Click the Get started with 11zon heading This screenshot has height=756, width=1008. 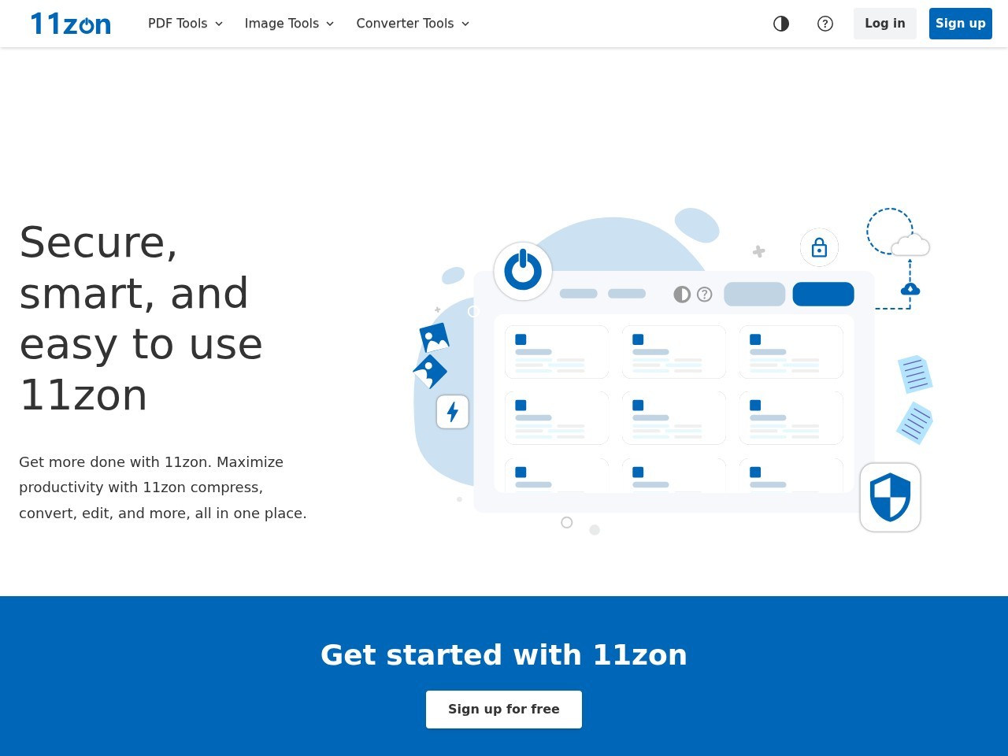[x=504, y=655]
